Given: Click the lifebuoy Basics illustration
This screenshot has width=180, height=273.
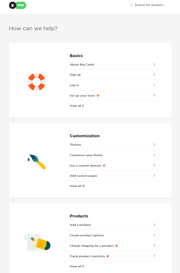Looking at the screenshot, I should point(37,82).
